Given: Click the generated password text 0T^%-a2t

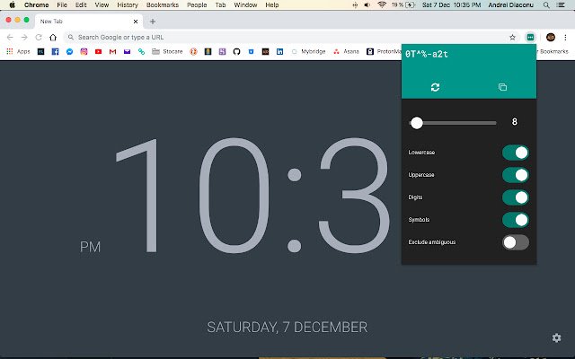Looking at the screenshot, I should (427, 54).
